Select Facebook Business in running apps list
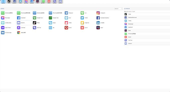 click(147, 17)
